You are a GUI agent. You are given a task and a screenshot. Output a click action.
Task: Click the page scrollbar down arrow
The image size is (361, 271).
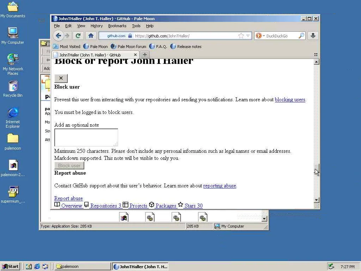coord(317,200)
